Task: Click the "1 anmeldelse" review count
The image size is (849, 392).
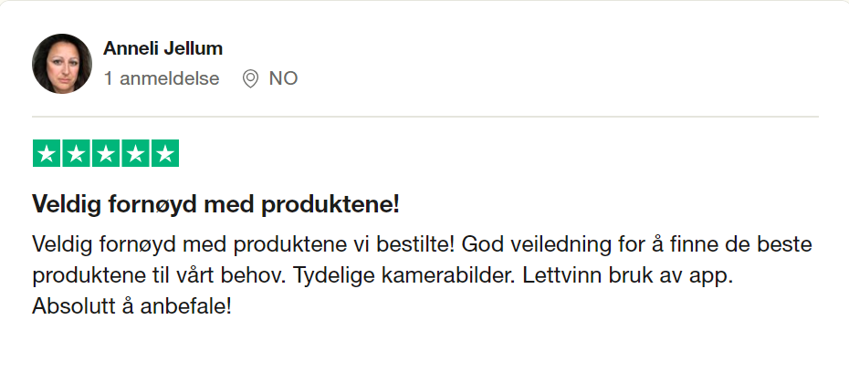Action: (x=162, y=78)
